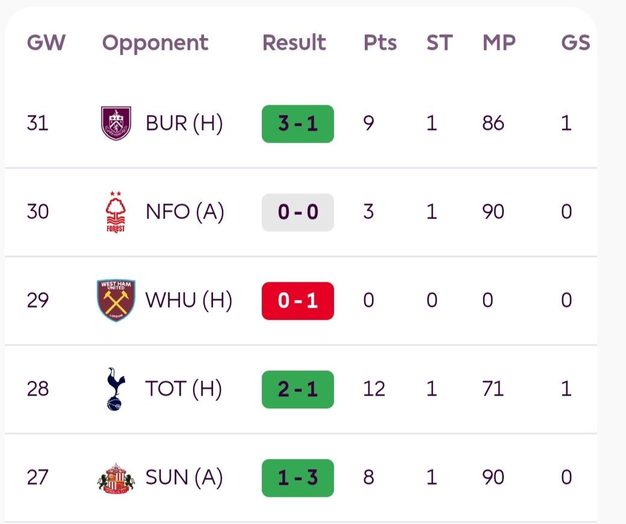Click the GS column header
Image resolution: width=626 pixels, height=524 pixels.
pyautogui.click(x=575, y=43)
